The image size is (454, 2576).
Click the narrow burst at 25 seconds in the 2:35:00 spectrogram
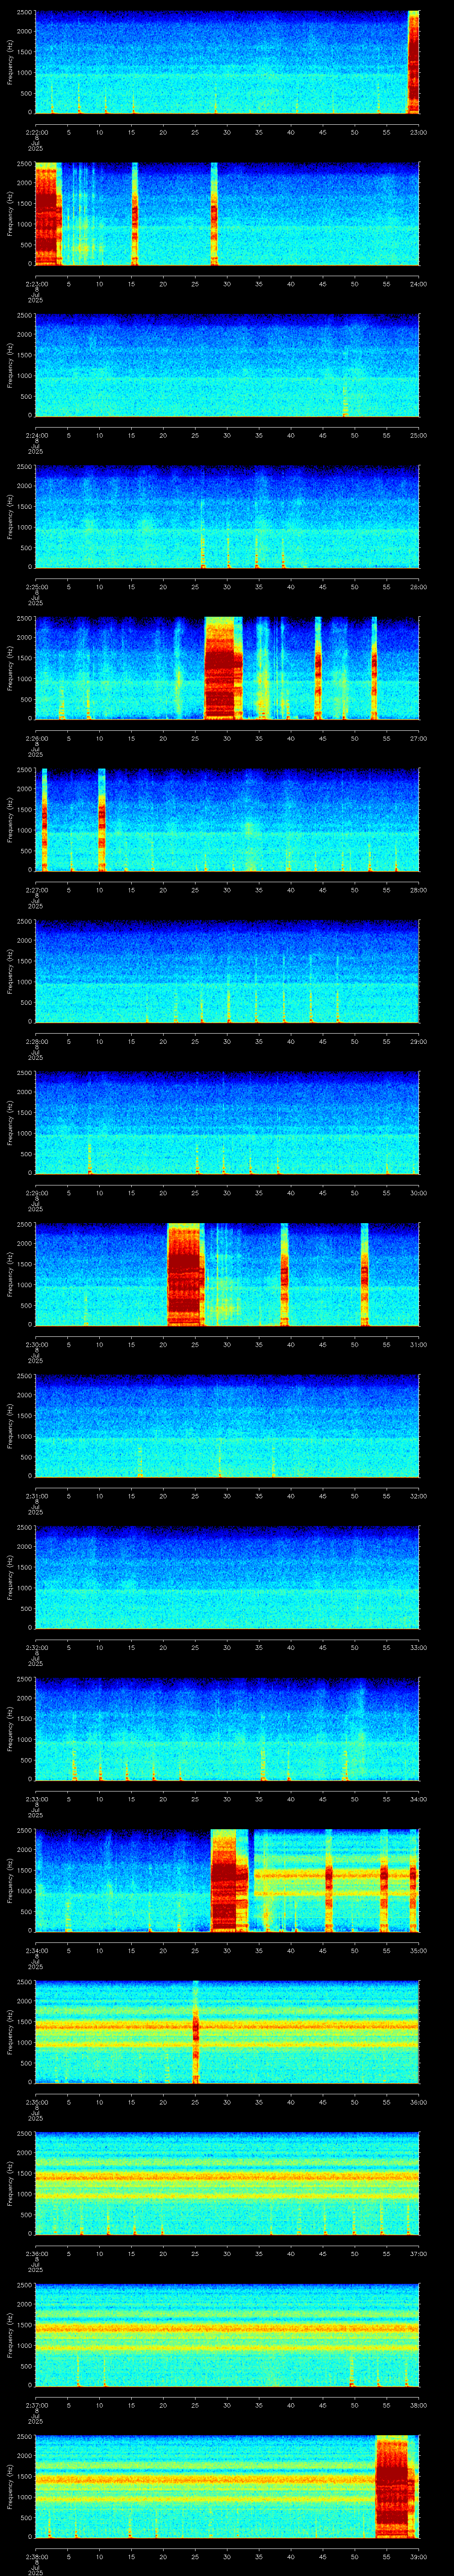[x=196, y=2032]
